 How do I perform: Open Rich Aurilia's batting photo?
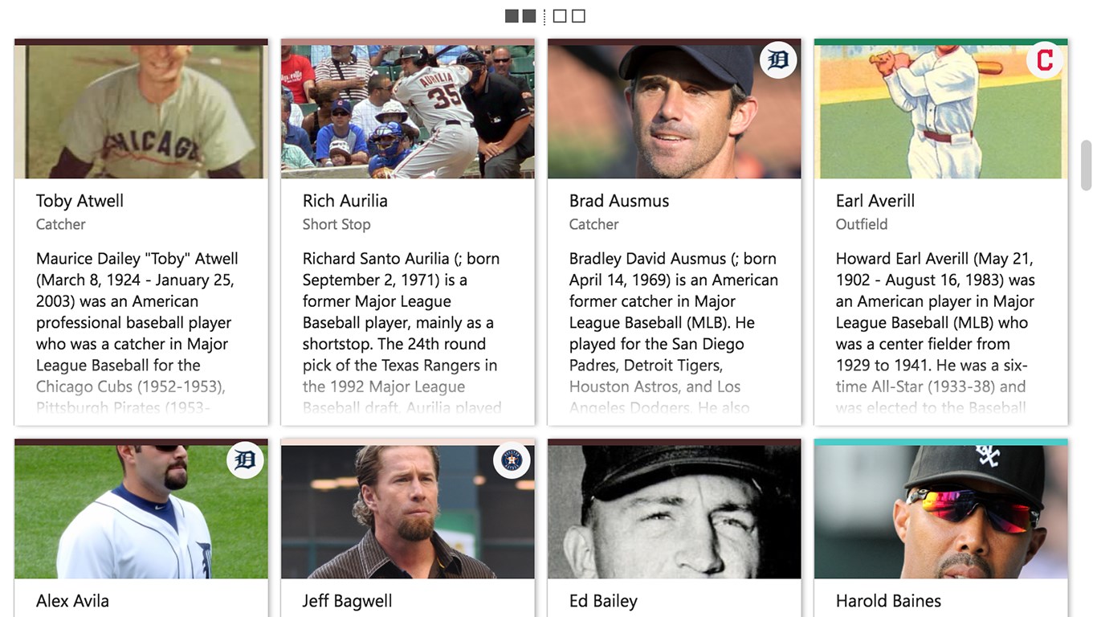[x=408, y=112]
